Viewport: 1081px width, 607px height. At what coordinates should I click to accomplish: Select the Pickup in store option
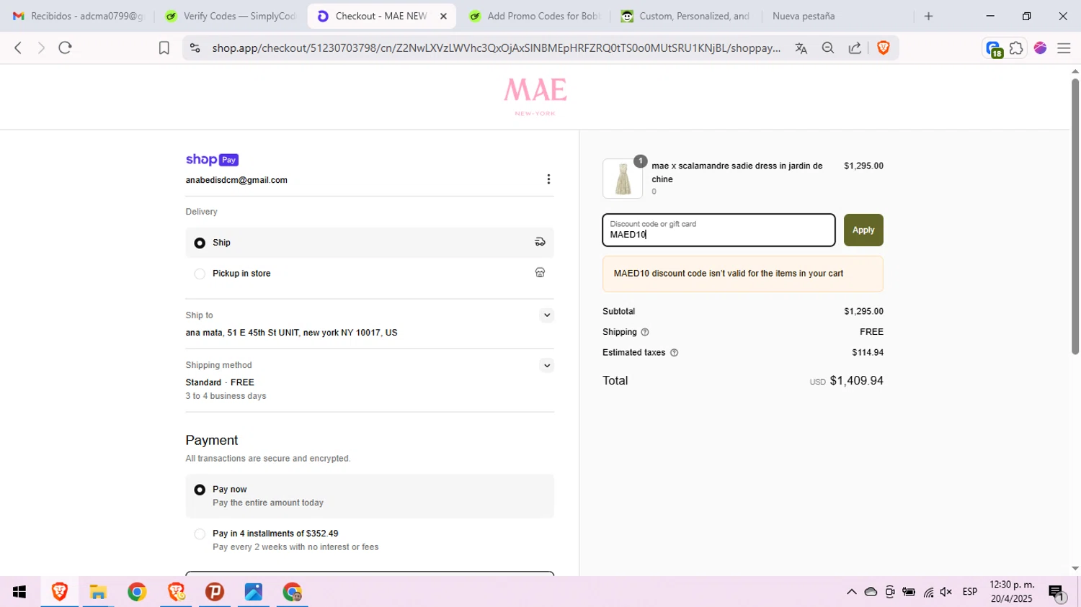pos(370,273)
